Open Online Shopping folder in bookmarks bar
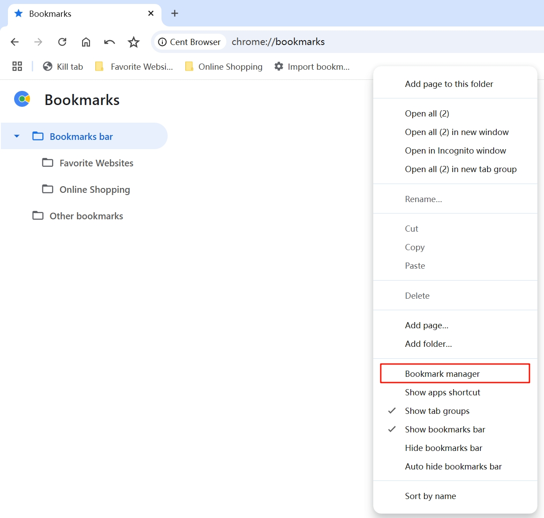The width and height of the screenshot is (544, 518). pos(224,67)
